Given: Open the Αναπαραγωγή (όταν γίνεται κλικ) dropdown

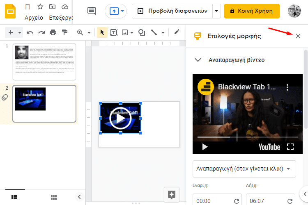Looking at the screenshot, I should [244, 169].
